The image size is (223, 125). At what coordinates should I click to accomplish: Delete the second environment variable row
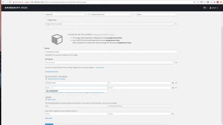coord(176,88)
